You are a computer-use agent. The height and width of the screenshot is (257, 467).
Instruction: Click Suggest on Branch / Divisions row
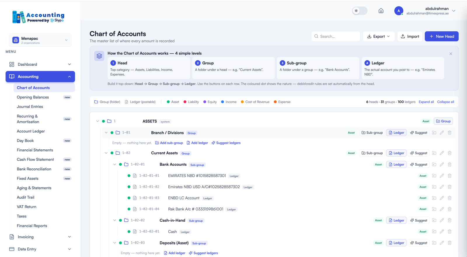(x=419, y=133)
